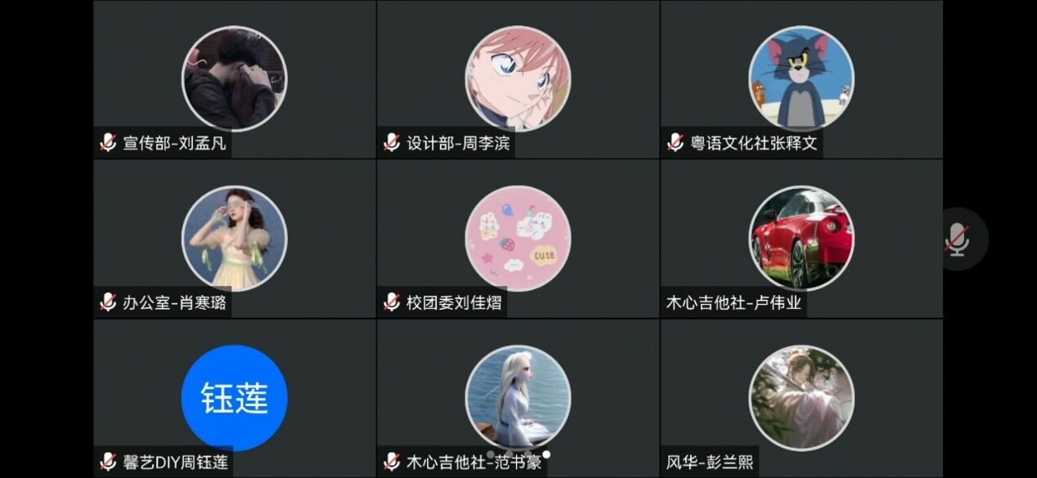Open the 办公室-肖寒璐 girl in dress avatar
This screenshot has width=1037, height=478.
[x=235, y=239]
